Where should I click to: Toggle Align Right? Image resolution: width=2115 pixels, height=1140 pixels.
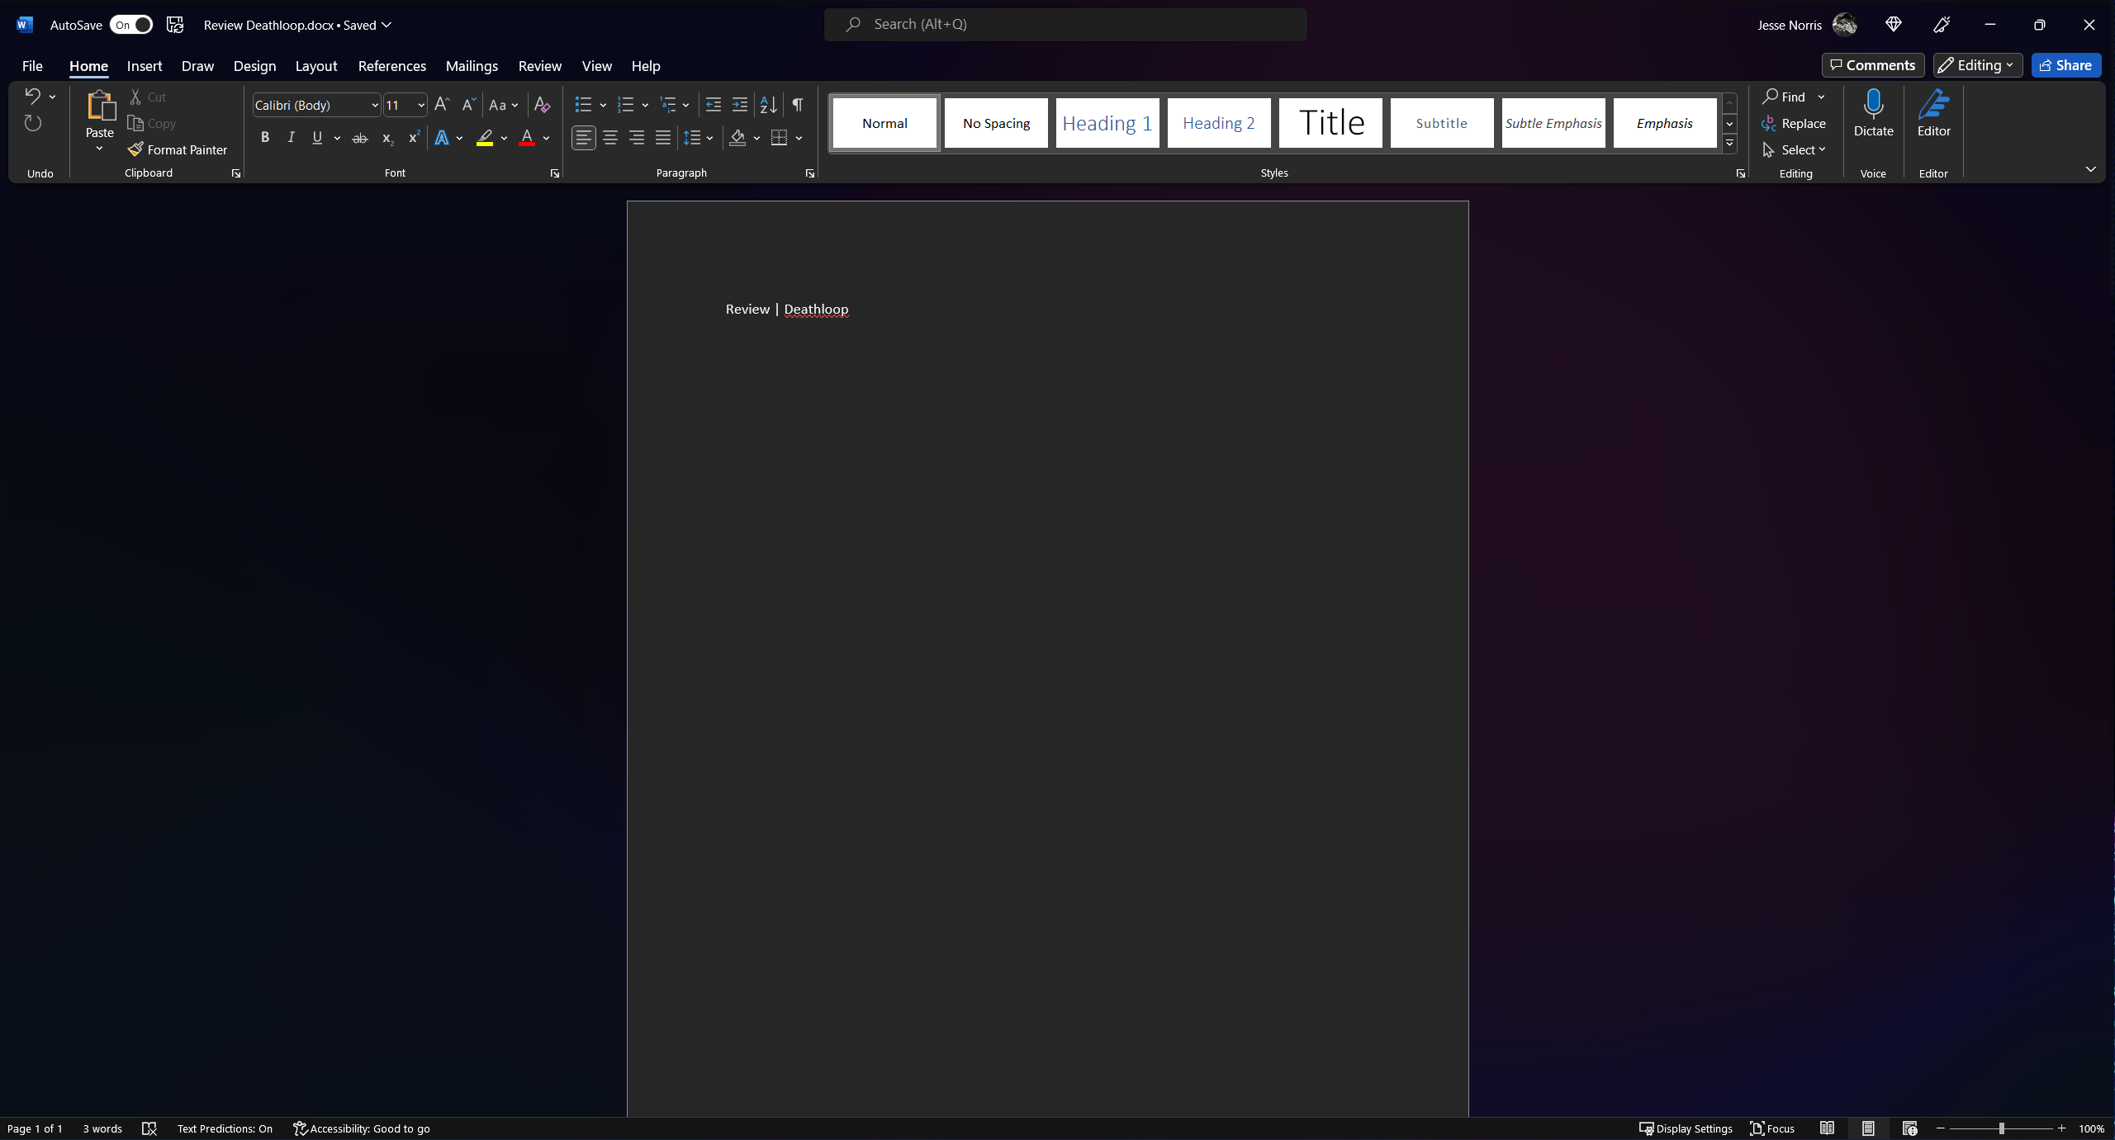pos(637,138)
